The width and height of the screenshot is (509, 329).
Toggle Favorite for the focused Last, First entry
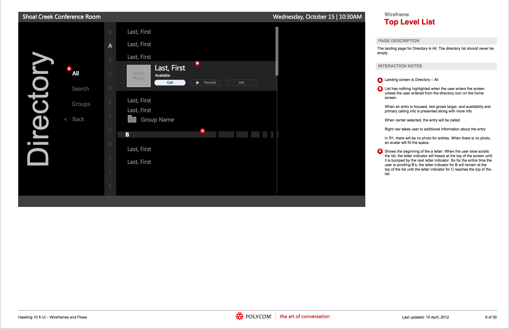click(205, 82)
